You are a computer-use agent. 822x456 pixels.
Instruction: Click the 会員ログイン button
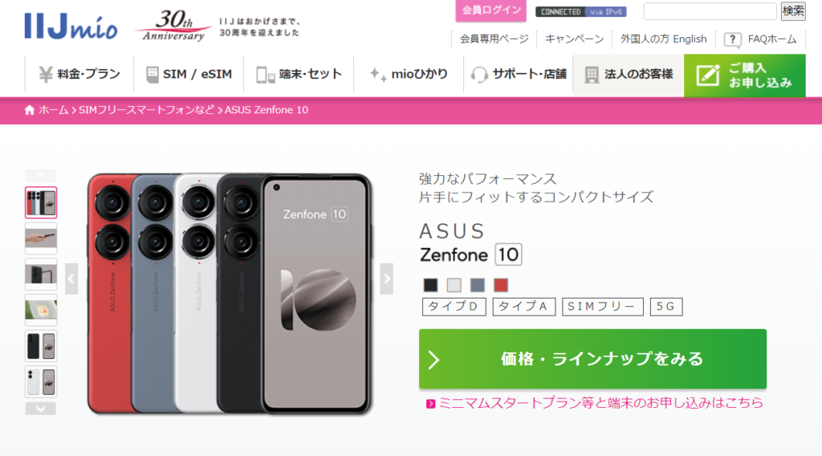click(490, 10)
